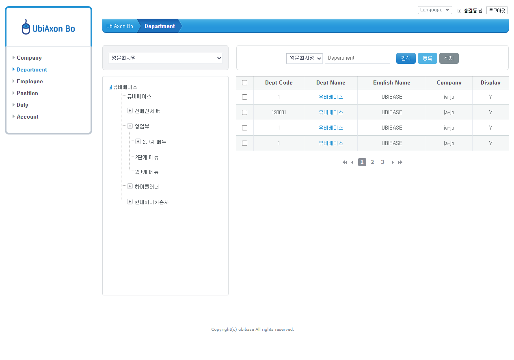Open the Language dropdown

434,10
